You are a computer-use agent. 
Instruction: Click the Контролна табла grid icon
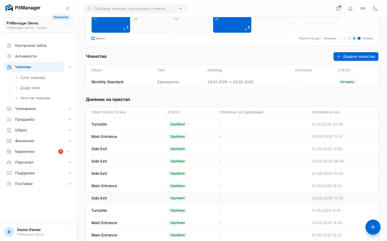(x=9, y=46)
